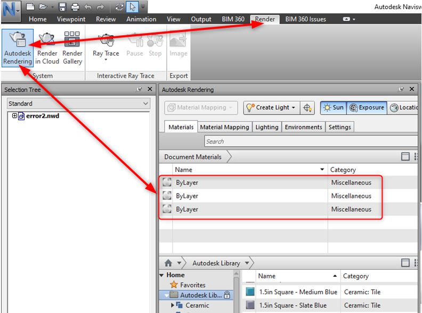Screen dimensions: 422x313
Task: Click the light glyphs icon beside Create Light
Action: click(307, 108)
